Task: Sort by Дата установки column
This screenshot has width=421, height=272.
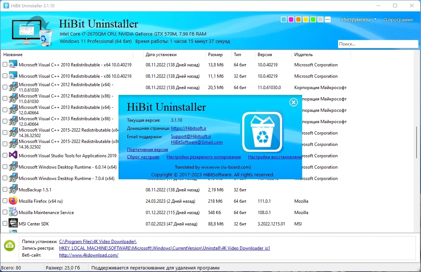Action: [174, 55]
